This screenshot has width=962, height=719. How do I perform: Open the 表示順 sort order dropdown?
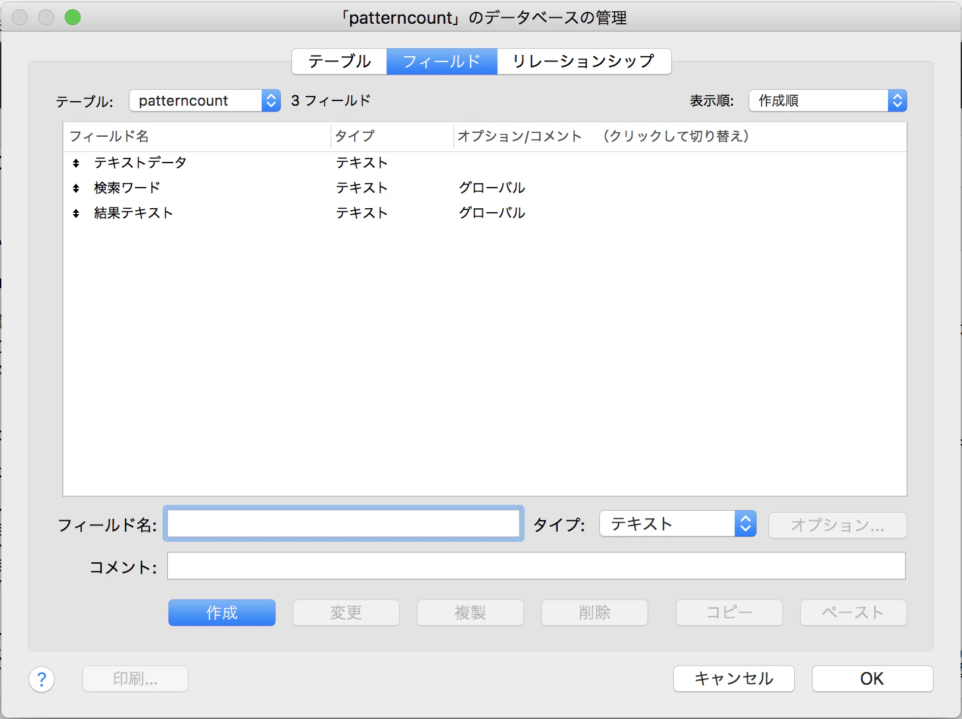click(827, 100)
